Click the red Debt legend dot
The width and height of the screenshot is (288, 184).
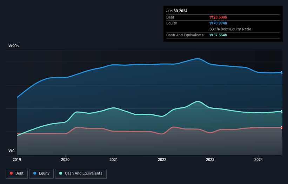point(11,173)
